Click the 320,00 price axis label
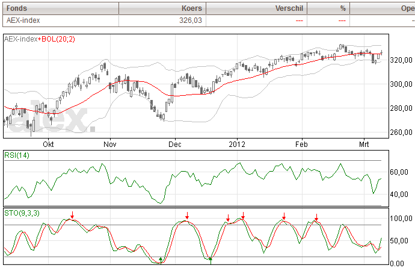This screenshot has height=271, width=415. tap(401, 60)
